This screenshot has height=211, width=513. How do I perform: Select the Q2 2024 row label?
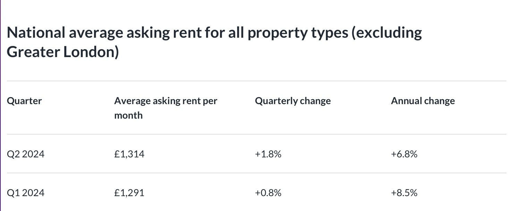[x=26, y=154]
